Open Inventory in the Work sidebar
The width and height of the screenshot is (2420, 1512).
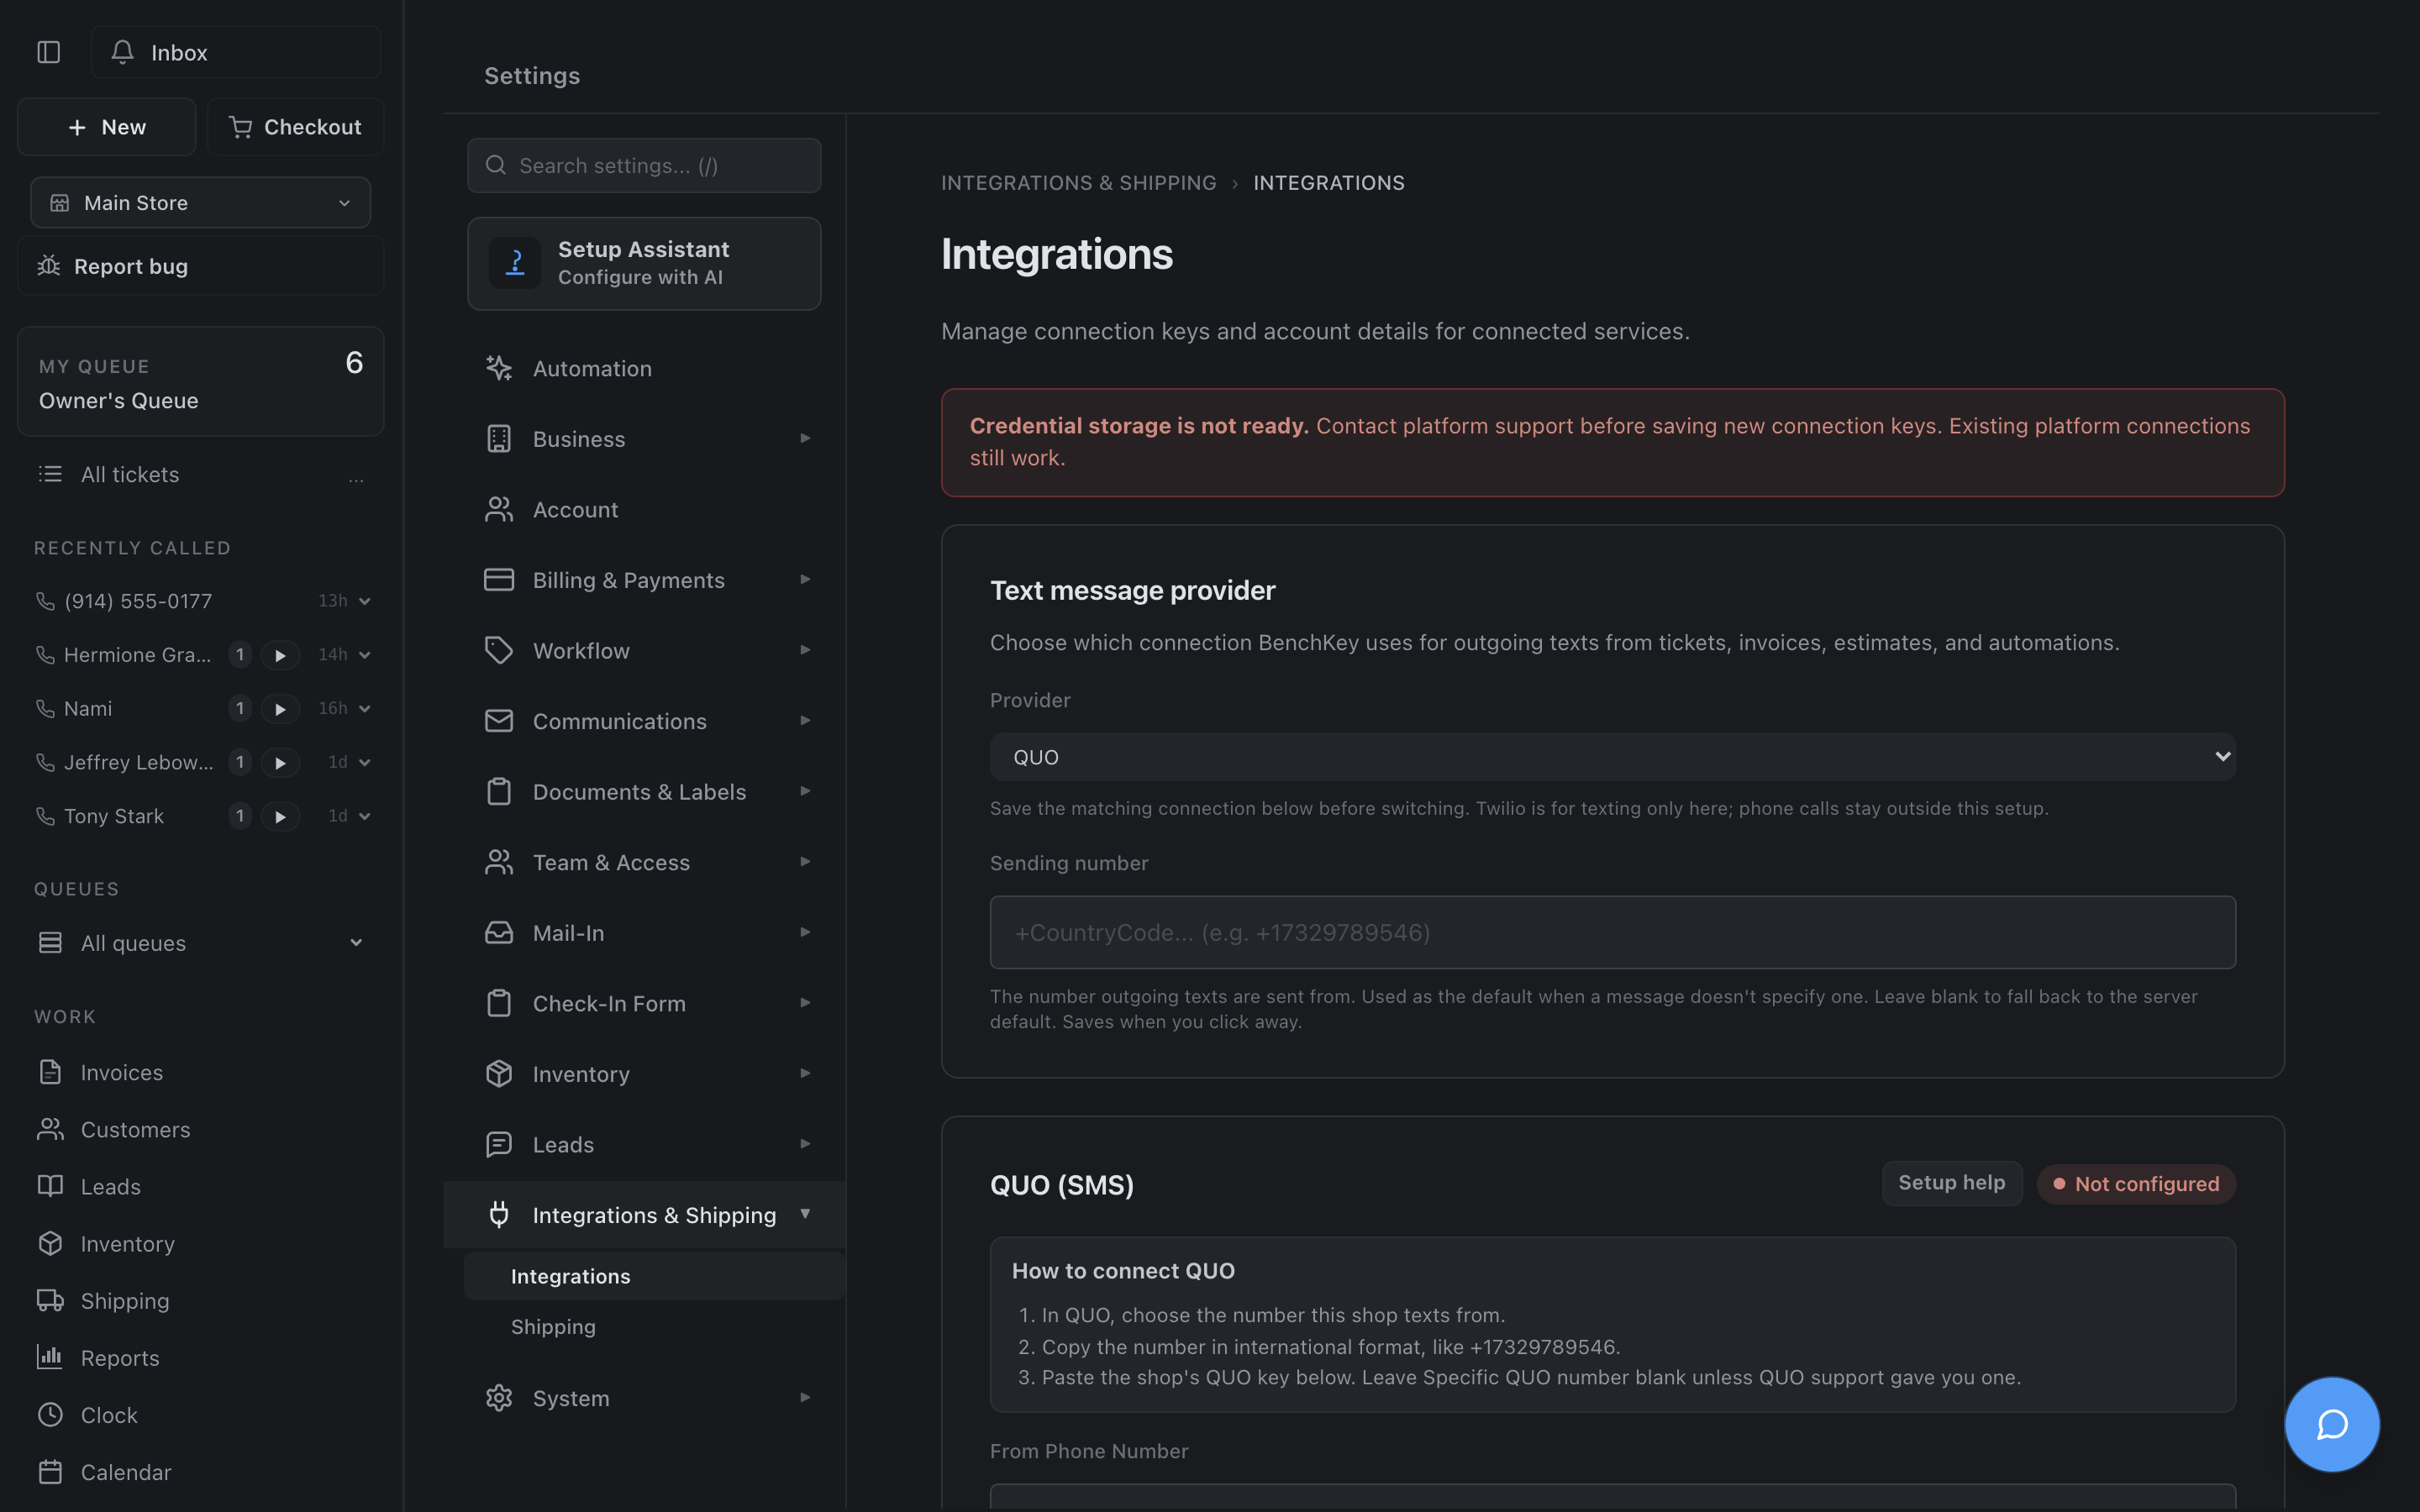point(201,1243)
